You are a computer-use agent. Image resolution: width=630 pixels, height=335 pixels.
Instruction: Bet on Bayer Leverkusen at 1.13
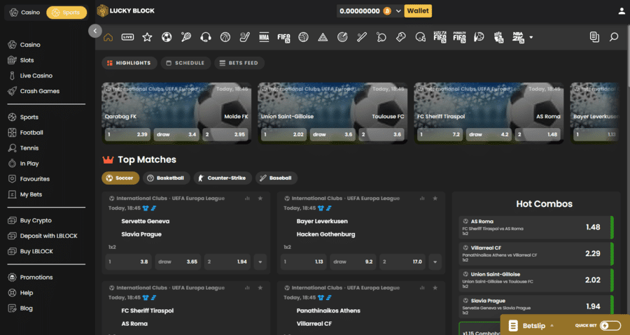tap(303, 262)
